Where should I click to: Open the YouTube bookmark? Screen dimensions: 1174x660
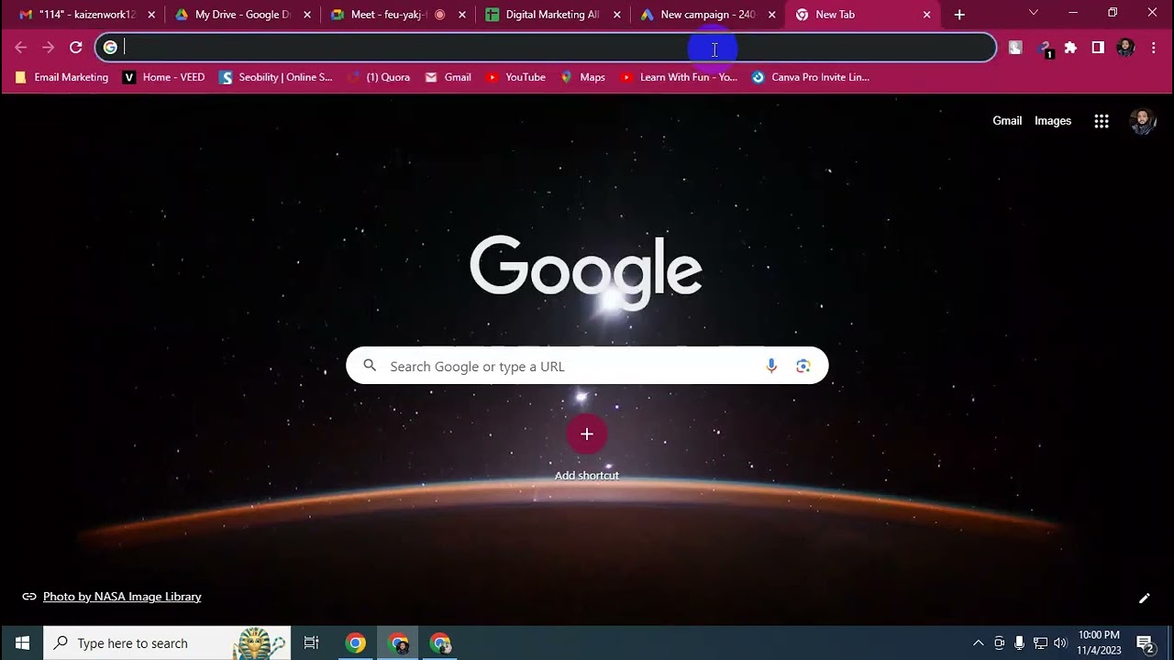tap(515, 77)
